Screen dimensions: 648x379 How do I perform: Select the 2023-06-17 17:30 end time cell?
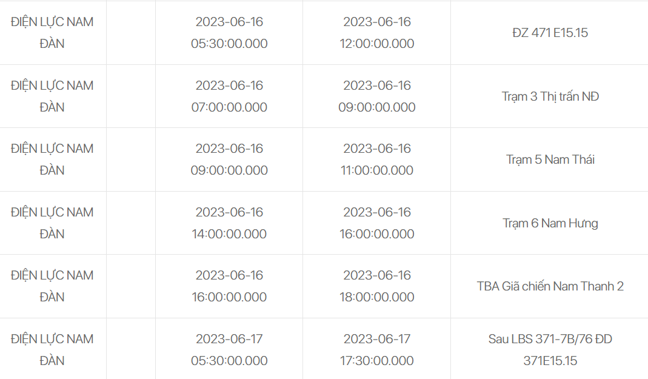coord(376,349)
